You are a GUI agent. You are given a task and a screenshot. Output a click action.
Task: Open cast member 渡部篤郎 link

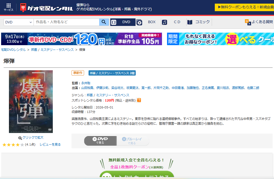238,88
